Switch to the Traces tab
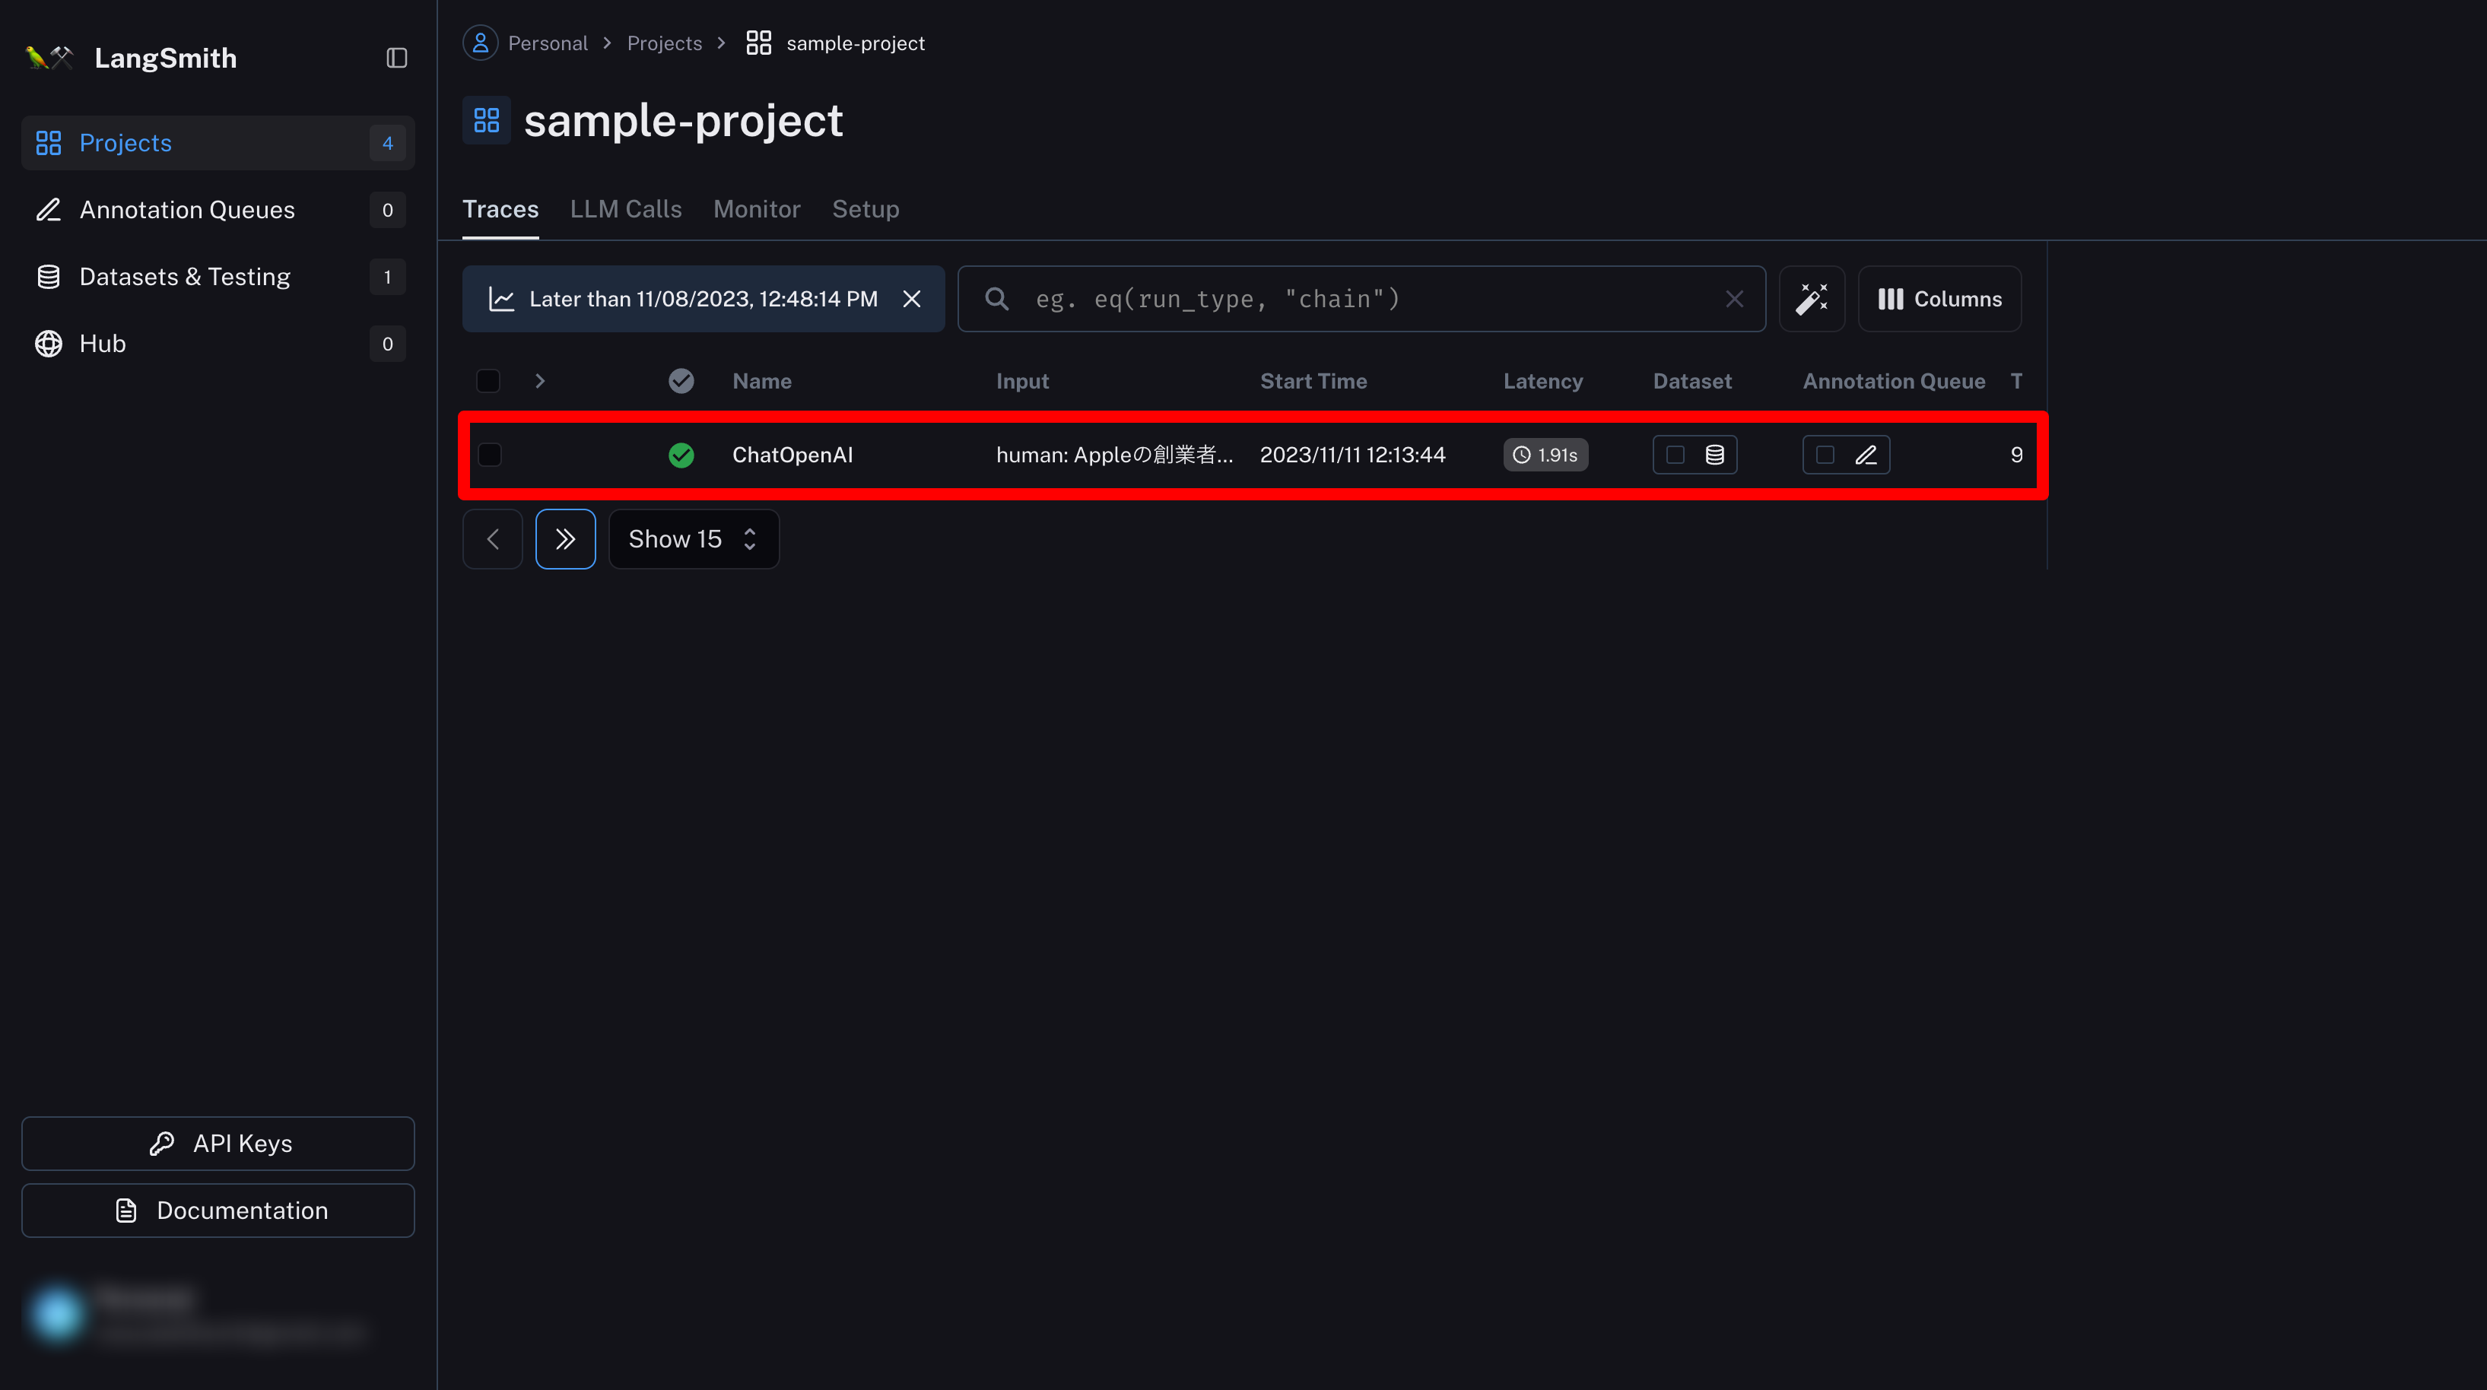This screenshot has height=1390, width=2487. 500,209
